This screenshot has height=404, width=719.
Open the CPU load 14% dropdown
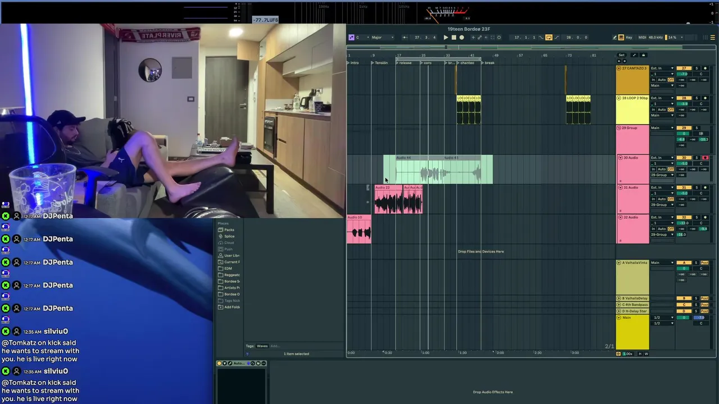tap(674, 38)
